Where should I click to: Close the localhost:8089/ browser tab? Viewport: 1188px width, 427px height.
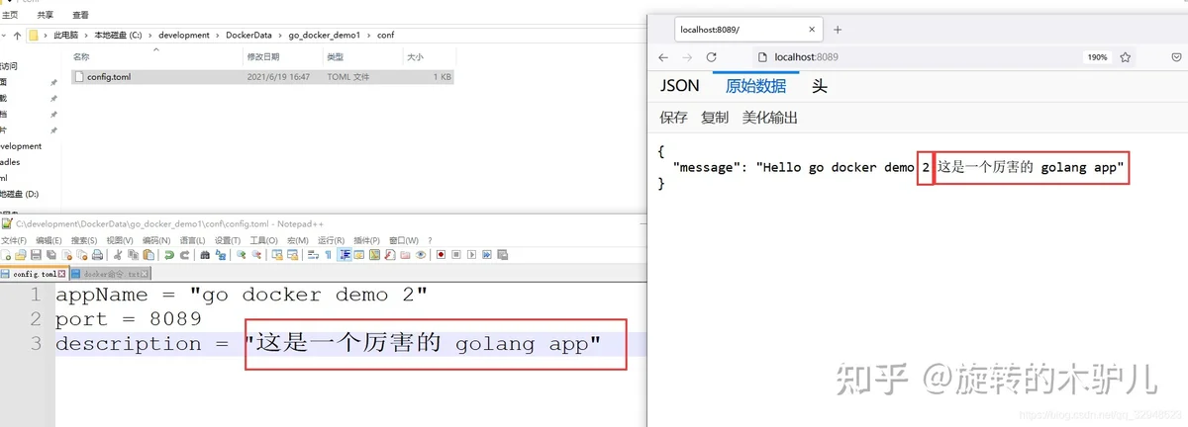pos(811,30)
